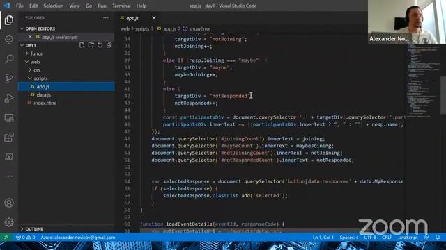
Task: Click the New File icon in DAY1 header
Action: 82,45
